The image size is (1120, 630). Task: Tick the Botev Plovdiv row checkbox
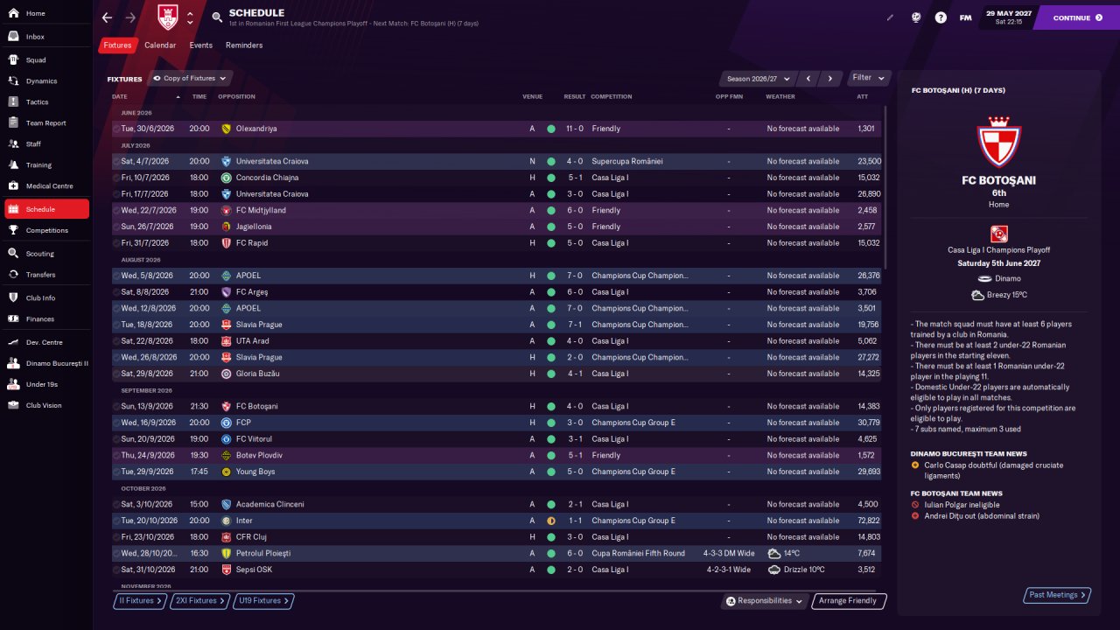pyautogui.click(x=116, y=455)
